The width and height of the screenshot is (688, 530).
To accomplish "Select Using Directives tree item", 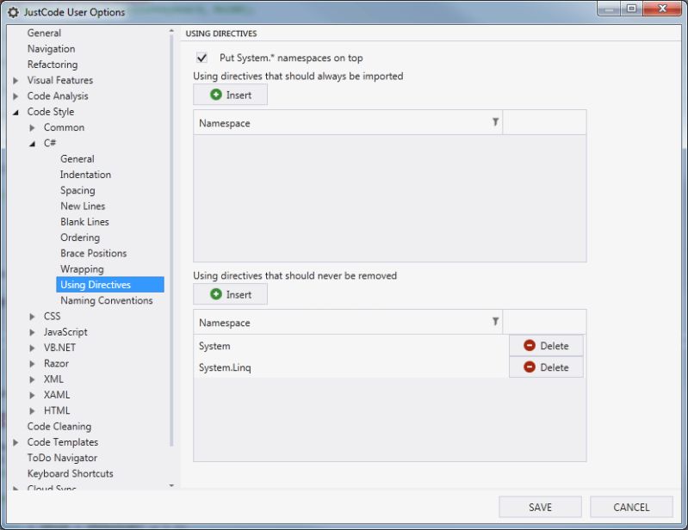I will (x=109, y=285).
